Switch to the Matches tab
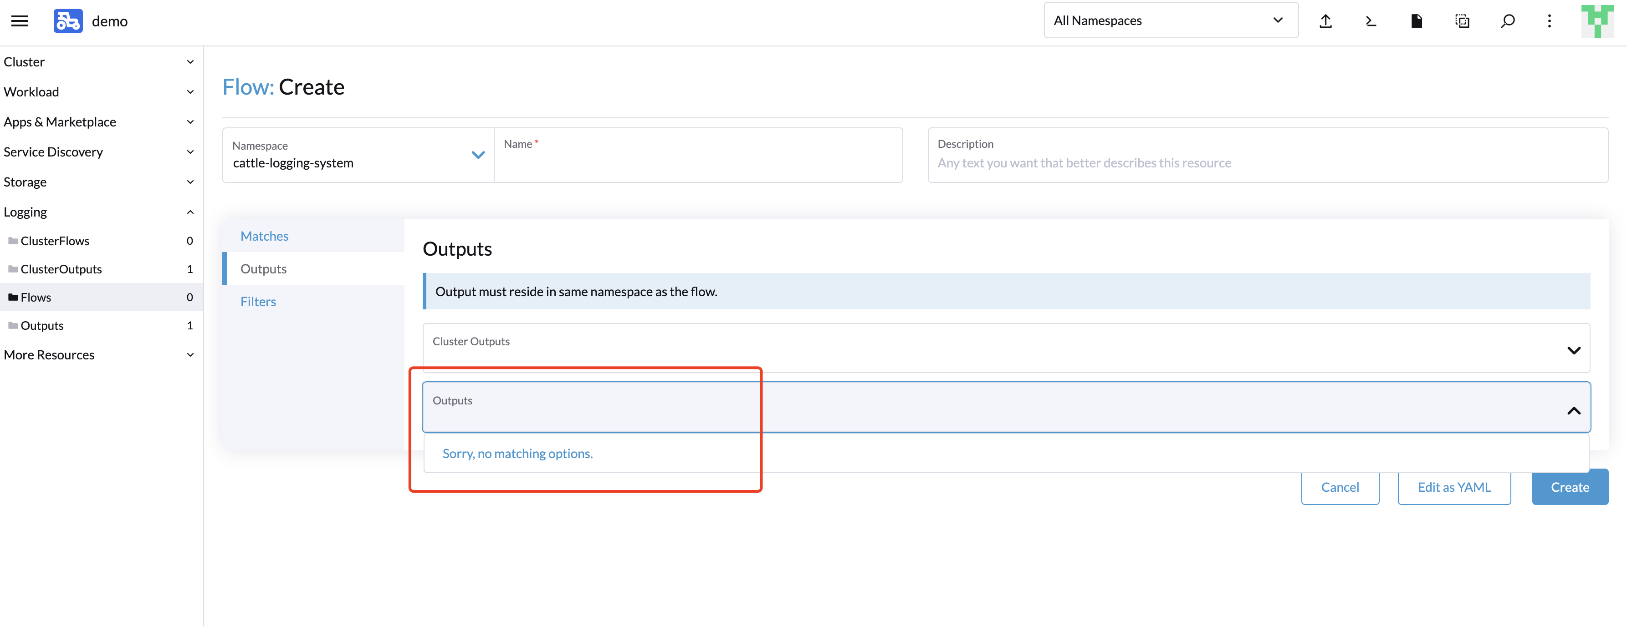This screenshot has width=1627, height=626. [264, 235]
